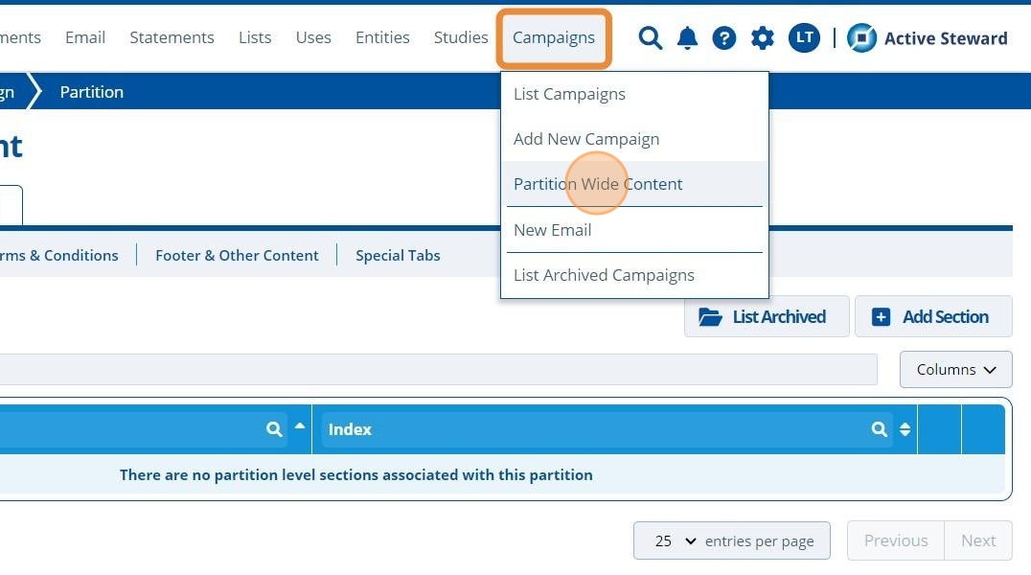Click the help question mark icon
Image resolution: width=1031 pixels, height=575 pixels.
[x=724, y=38]
